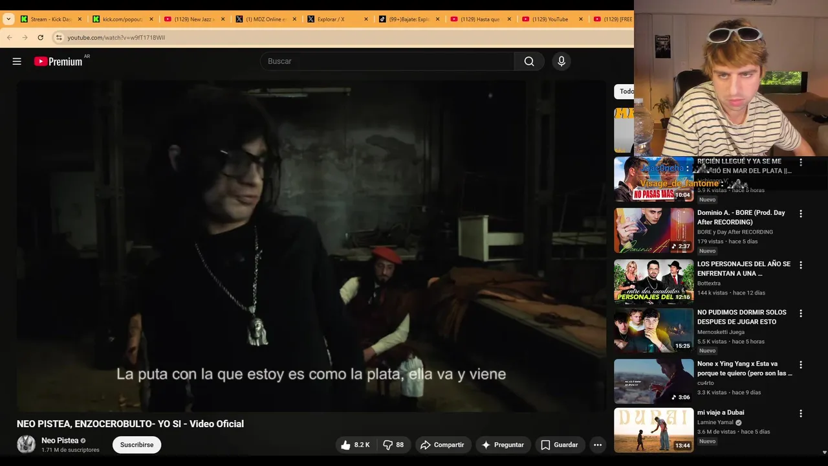Click the mi viaje a Dubai title

coord(721,412)
